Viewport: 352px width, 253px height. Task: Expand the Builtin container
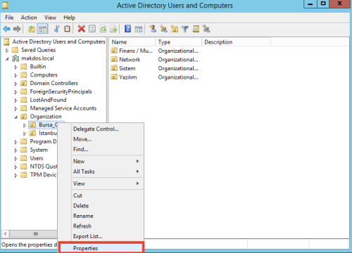(15, 67)
